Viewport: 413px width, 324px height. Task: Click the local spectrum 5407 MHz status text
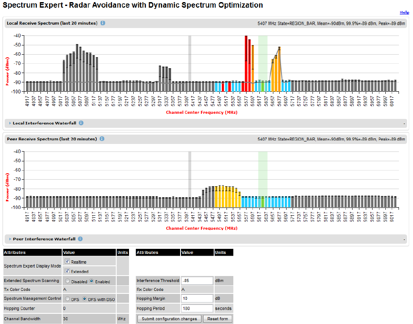pyautogui.click(x=331, y=23)
